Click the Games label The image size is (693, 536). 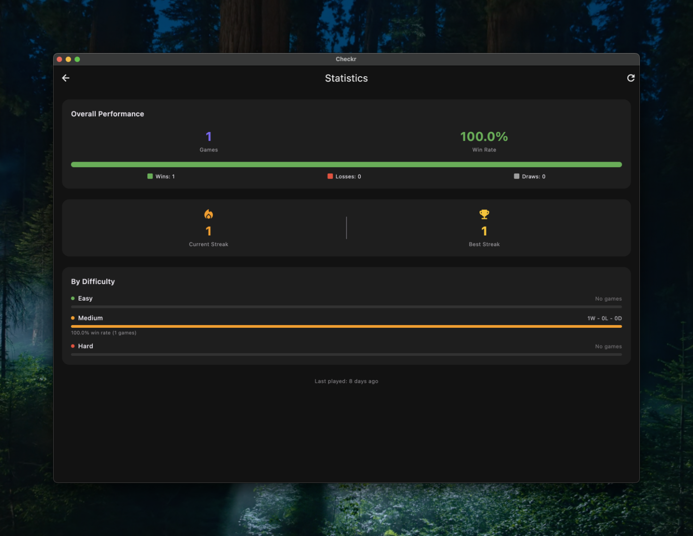click(209, 150)
